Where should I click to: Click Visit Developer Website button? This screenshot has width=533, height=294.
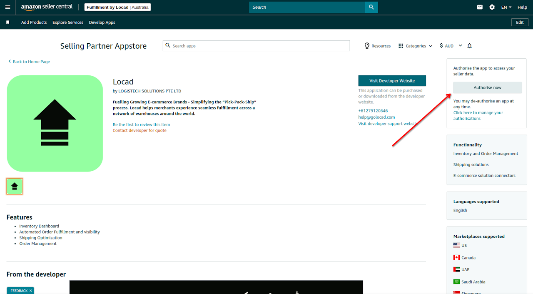[392, 81]
